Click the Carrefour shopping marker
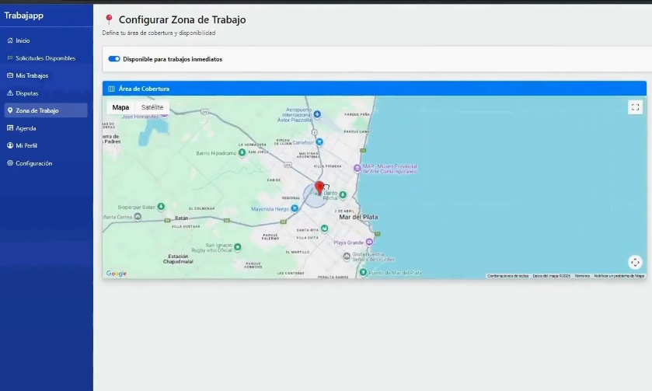Image resolution: width=652 pixels, height=391 pixels. (x=319, y=142)
